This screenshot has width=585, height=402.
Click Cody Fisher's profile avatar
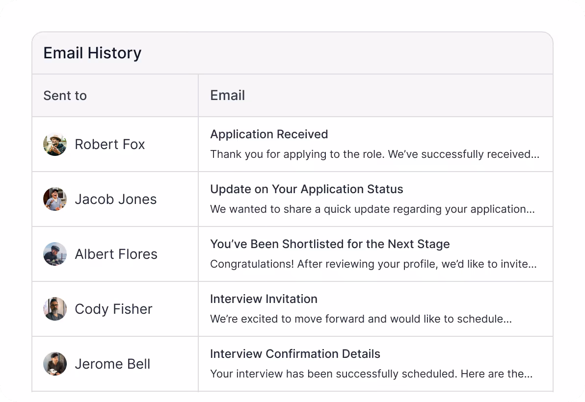55,309
